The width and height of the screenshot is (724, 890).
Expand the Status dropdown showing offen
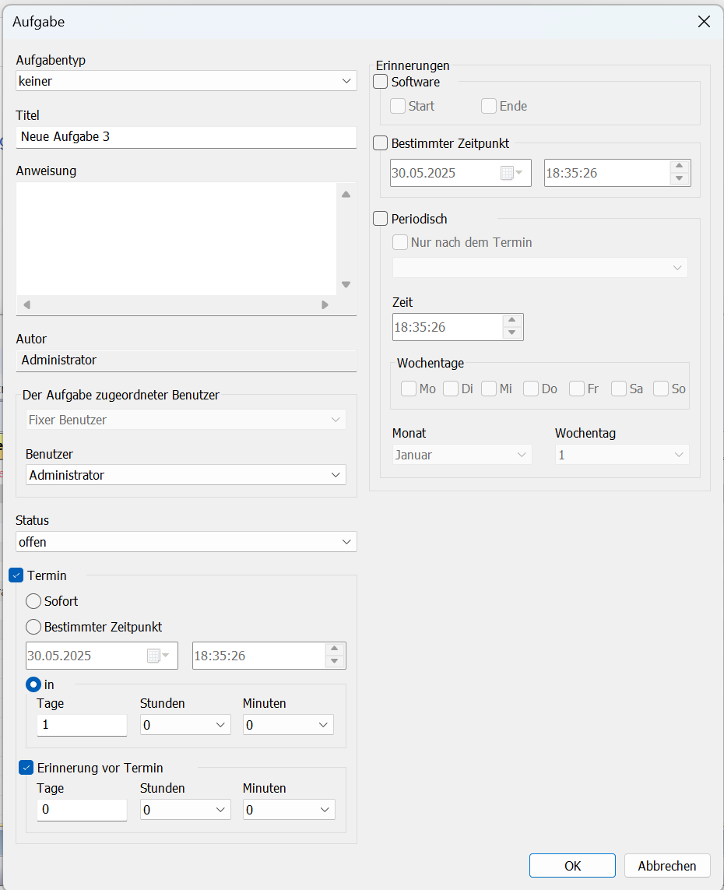[186, 542]
